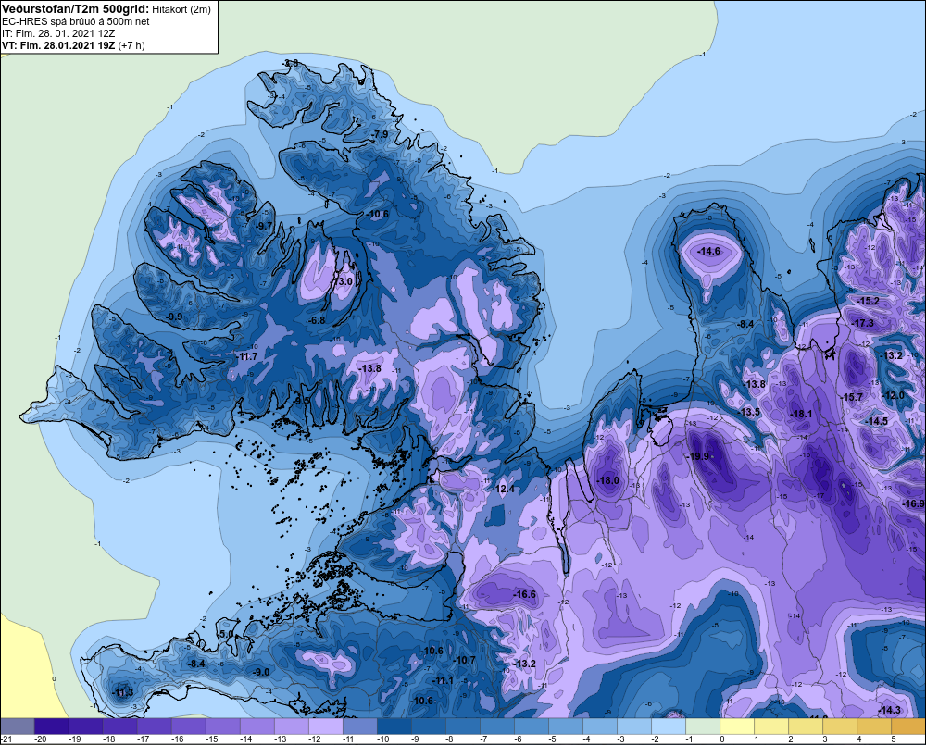Click the -9.7 temperature label
Viewport: 926px width, 745px height.
pyautogui.click(x=264, y=226)
